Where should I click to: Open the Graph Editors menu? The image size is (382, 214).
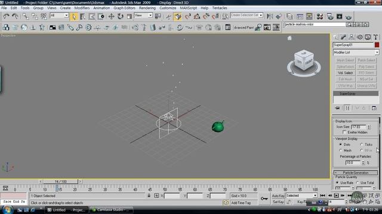point(124,8)
